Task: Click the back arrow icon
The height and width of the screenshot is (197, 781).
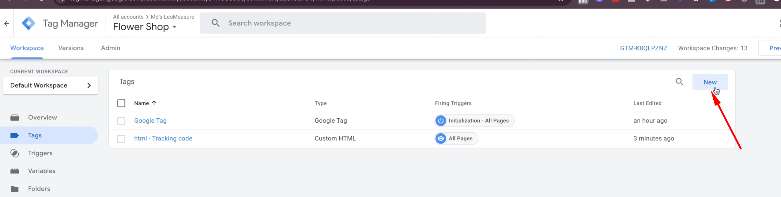Action: (x=7, y=23)
